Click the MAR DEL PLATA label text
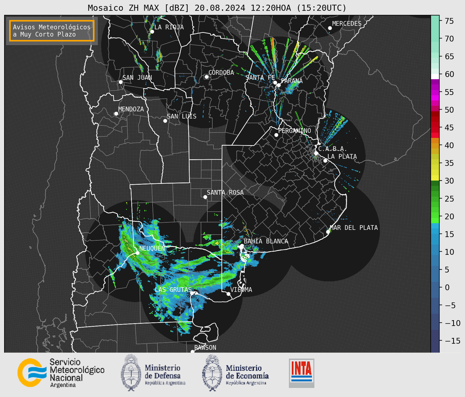The image size is (465, 397). tap(354, 228)
